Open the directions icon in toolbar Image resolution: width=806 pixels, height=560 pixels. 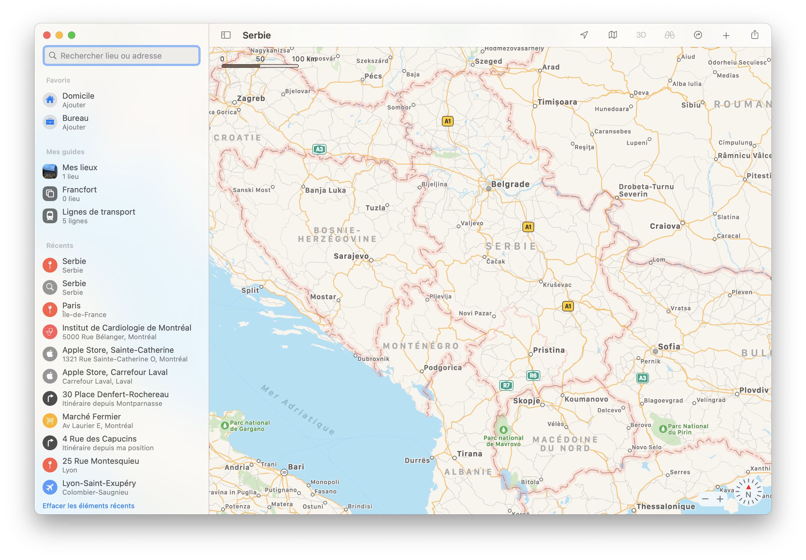coord(698,35)
